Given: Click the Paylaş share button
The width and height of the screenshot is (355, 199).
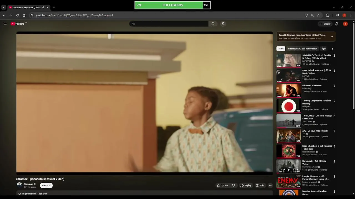Looking at the screenshot, I should tap(246, 185).
